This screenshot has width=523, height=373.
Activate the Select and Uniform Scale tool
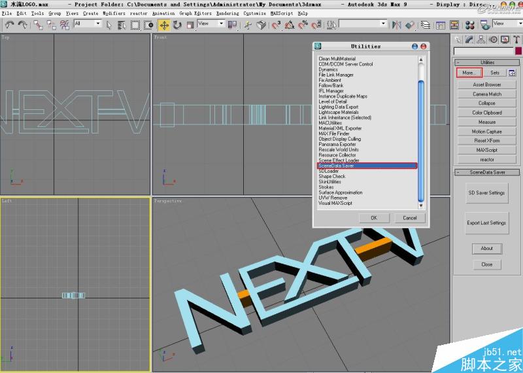click(190, 25)
